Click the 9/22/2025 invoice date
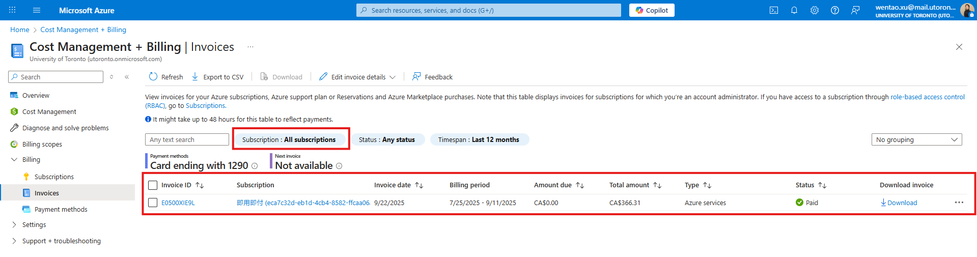This screenshot has height=257, width=977. [x=389, y=203]
